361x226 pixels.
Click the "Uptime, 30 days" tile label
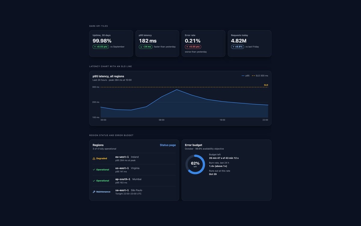(x=101, y=35)
